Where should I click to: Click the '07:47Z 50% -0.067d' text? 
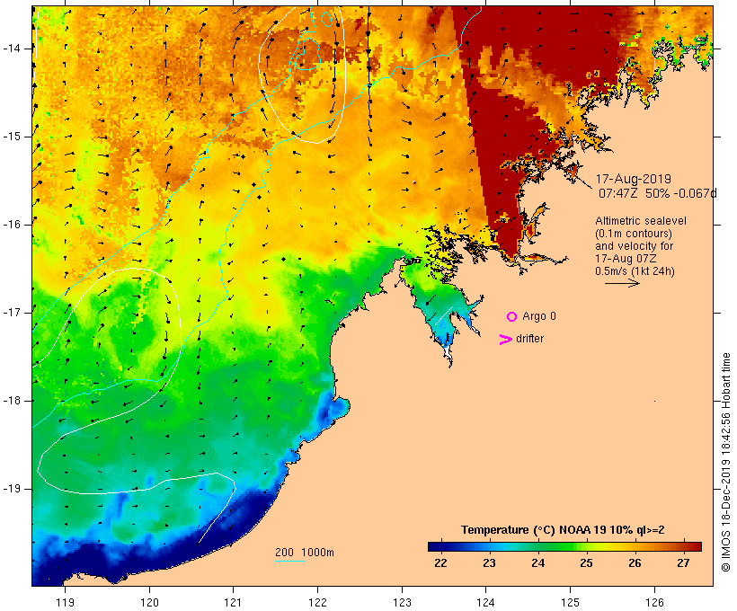pyautogui.click(x=658, y=193)
